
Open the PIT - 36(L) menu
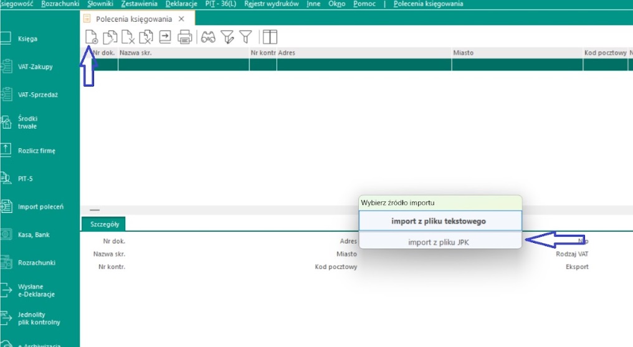point(221,4)
